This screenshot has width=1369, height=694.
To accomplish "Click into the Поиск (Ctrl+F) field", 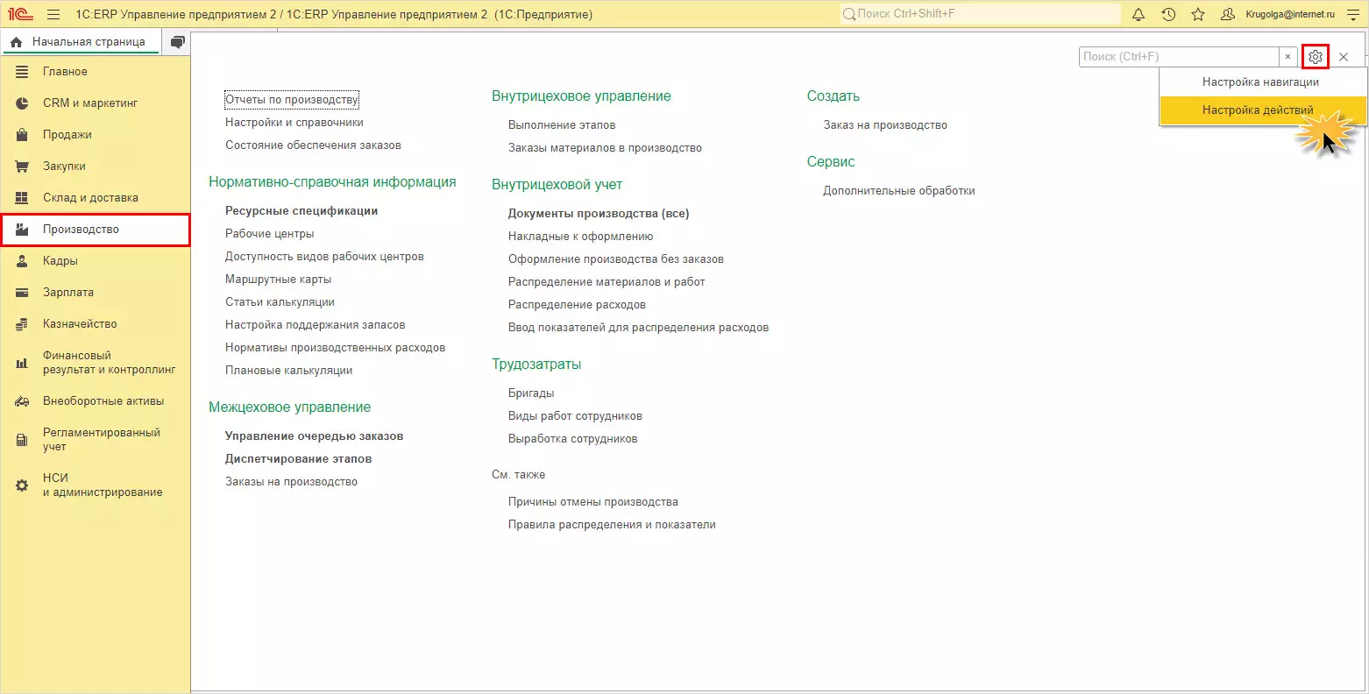I will coord(1179,57).
